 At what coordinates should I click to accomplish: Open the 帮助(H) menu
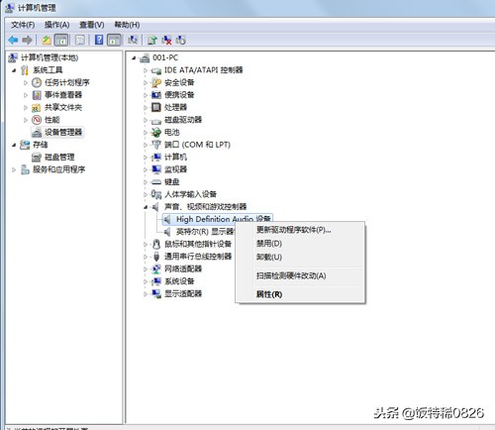pyautogui.click(x=127, y=25)
